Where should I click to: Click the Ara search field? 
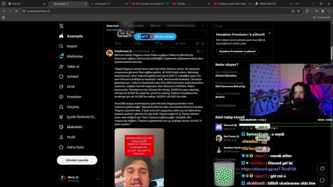point(243,26)
